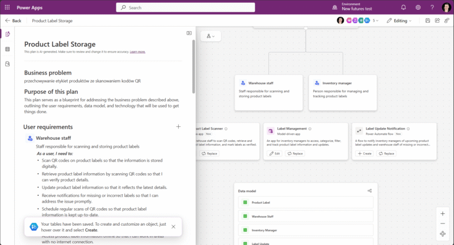
Task: Add a user requirement with plus icon
Action: click(x=178, y=127)
